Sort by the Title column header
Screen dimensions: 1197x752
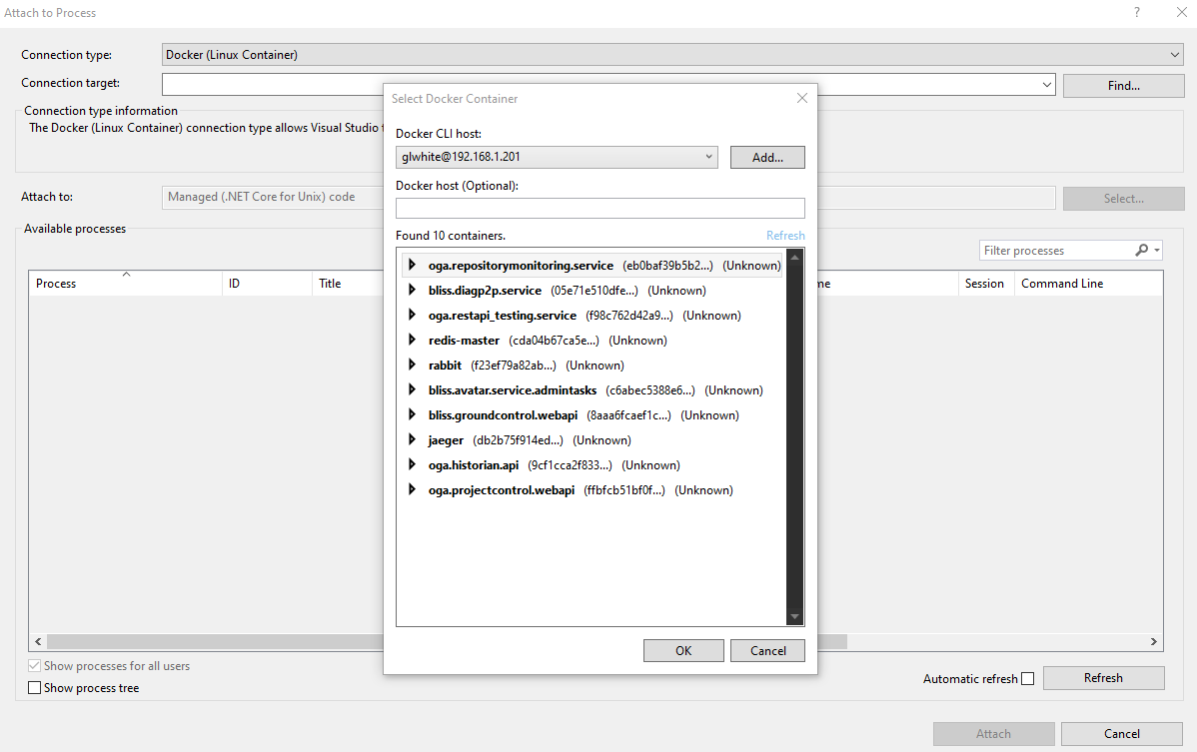[348, 283]
